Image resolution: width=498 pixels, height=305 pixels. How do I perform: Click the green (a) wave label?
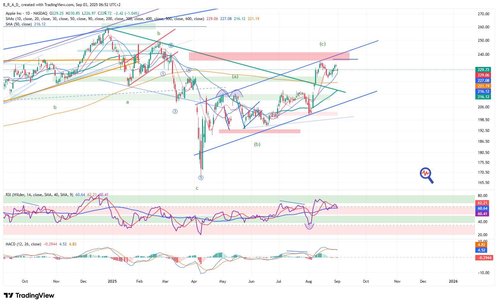pyautogui.click(x=235, y=76)
